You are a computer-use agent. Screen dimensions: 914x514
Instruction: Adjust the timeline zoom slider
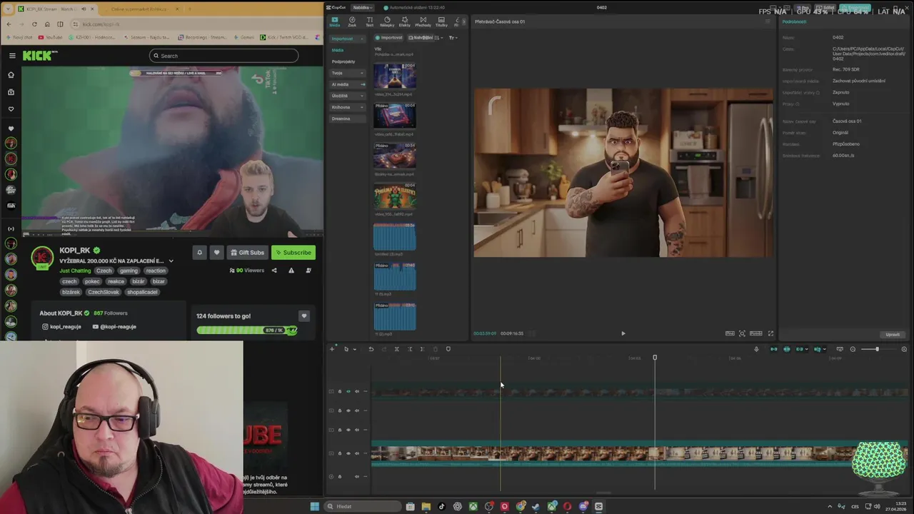pyautogui.click(x=877, y=349)
